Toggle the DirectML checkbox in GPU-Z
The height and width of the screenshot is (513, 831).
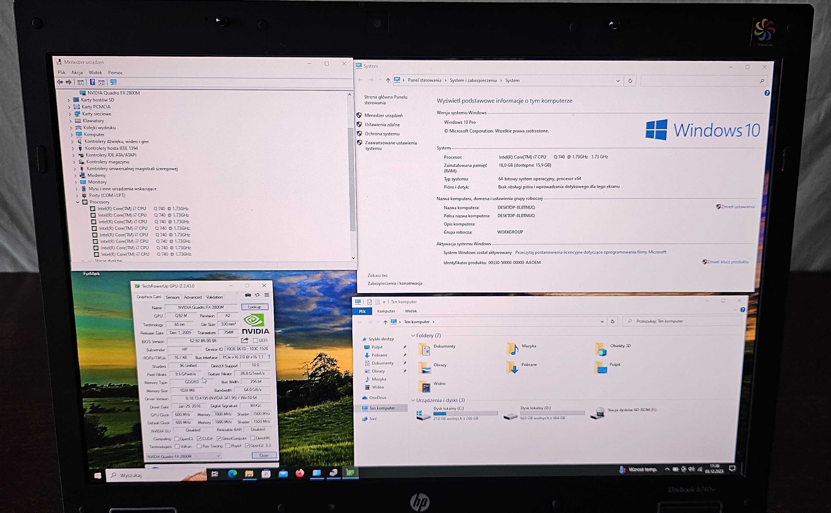pos(253,438)
